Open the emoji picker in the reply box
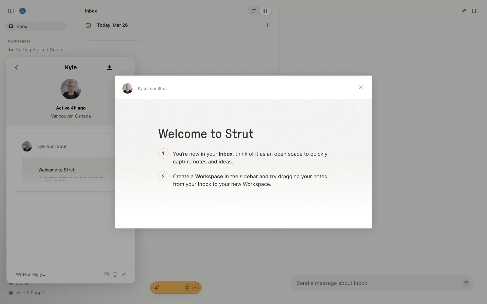The image size is (487, 304). pos(115,274)
